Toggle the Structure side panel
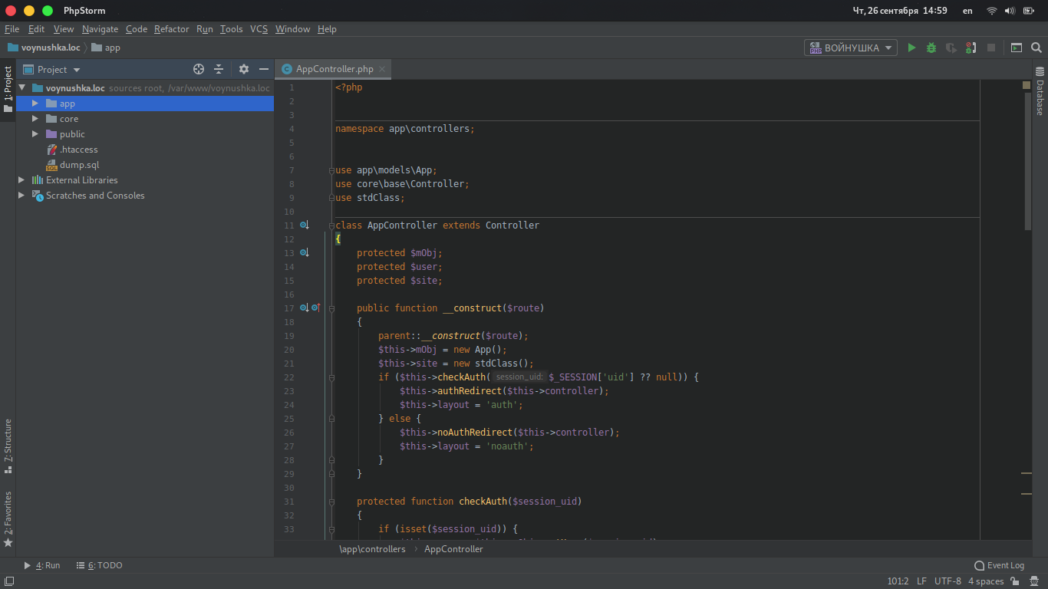This screenshot has height=589, width=1048. 8,445
